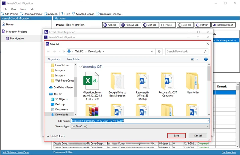The height and width of the screenshot is (155, 240).
Task: Select Downloads in navigation pane
Action: click(60, 115)
